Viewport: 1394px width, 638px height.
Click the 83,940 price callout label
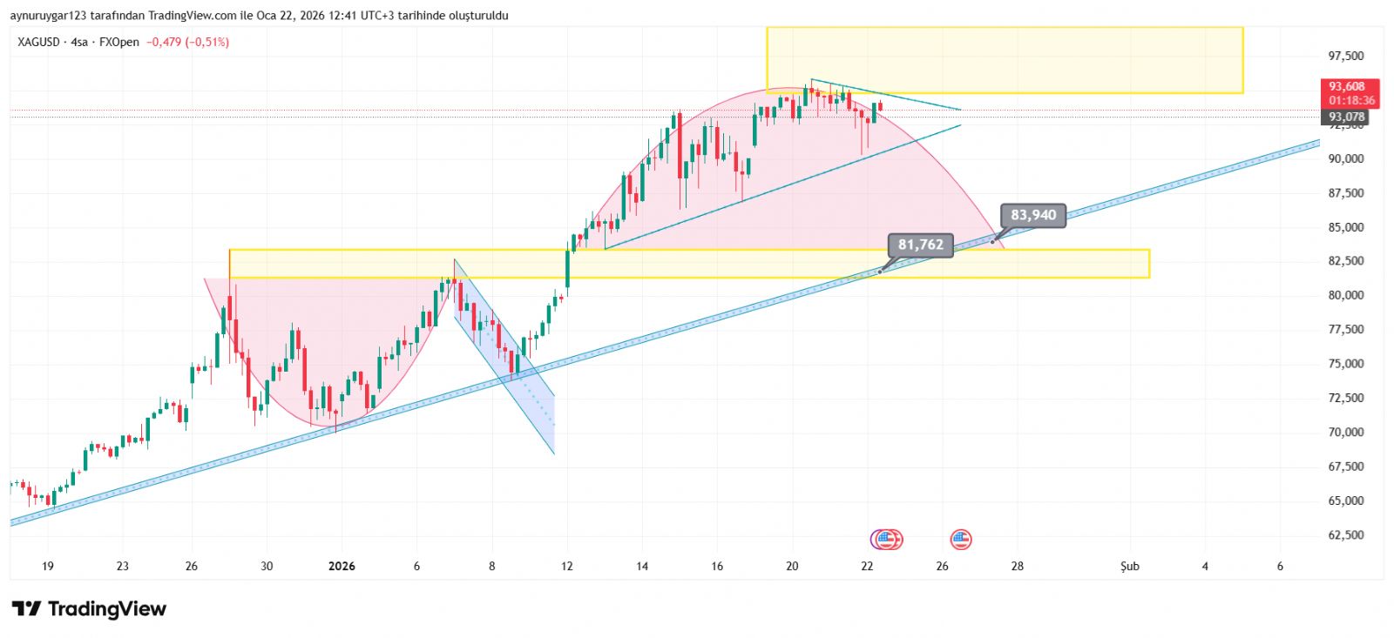[x=1033, y=215]
